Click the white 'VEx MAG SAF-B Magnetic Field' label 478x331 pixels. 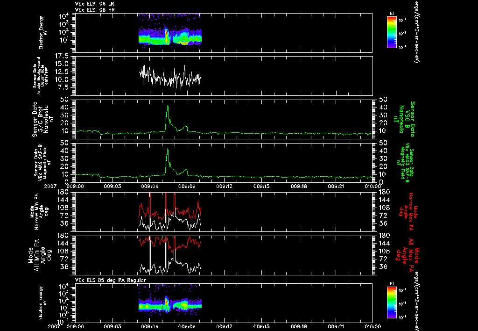pos(42,162)
